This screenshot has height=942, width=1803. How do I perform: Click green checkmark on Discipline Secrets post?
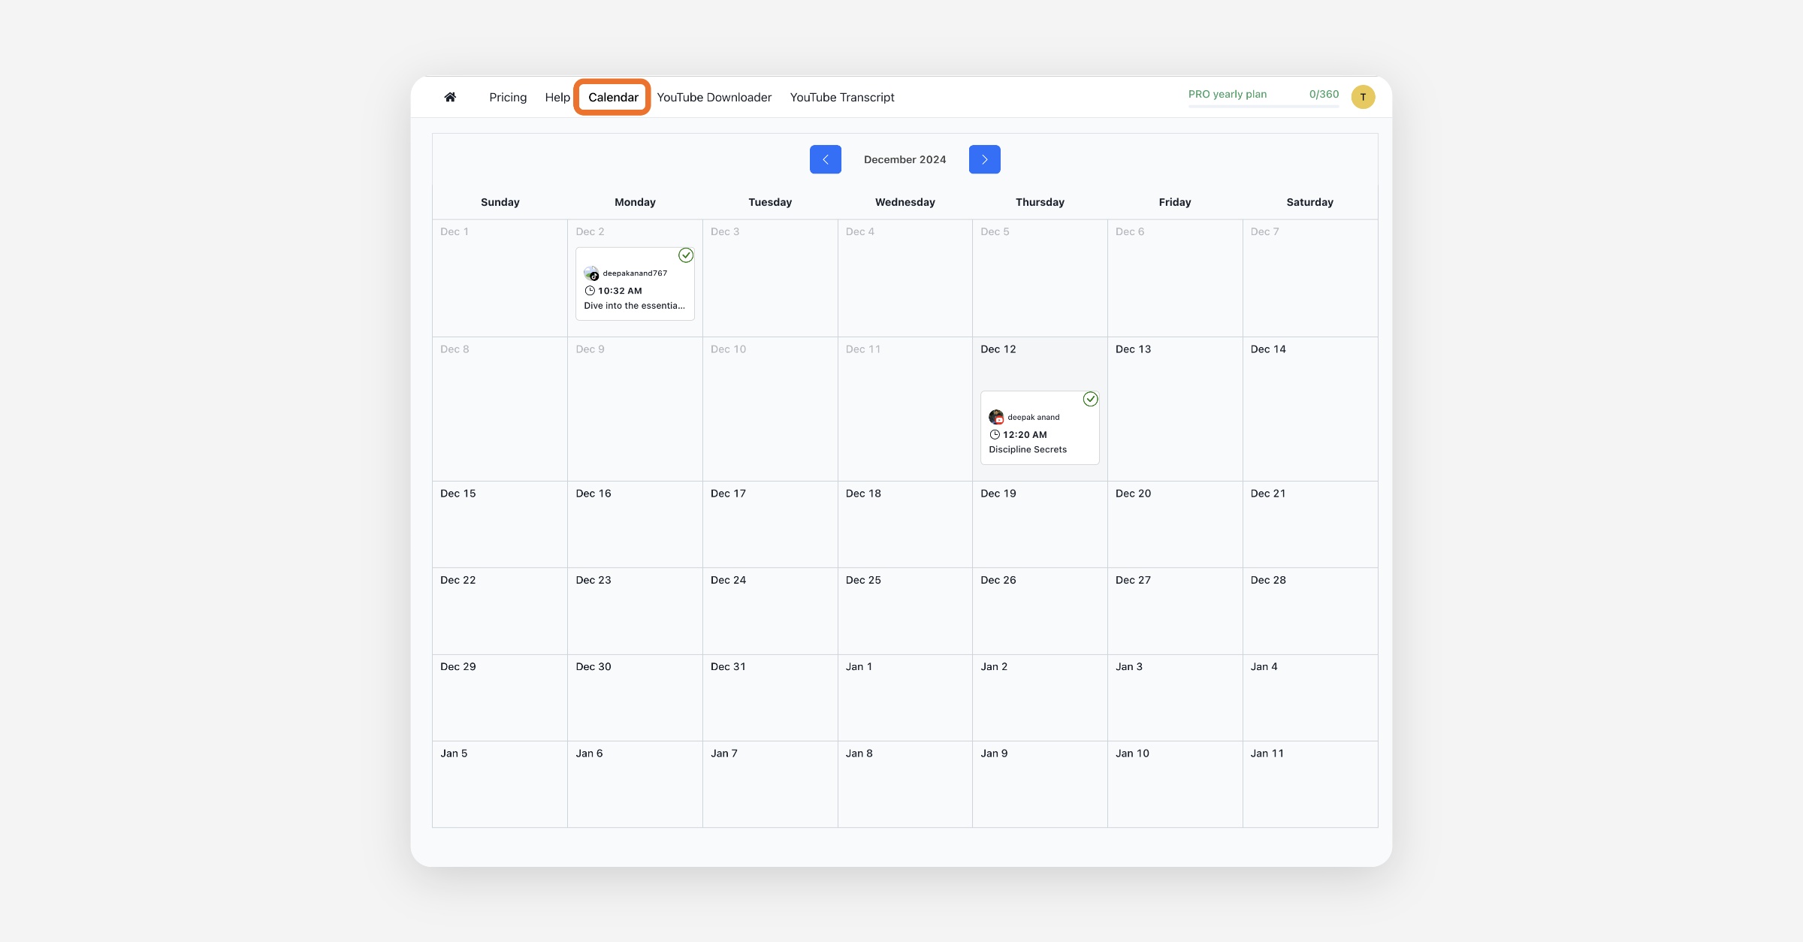pos(1090,399)
